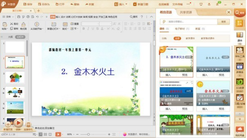This screenshot has height=140, width=247.
Task: Open the 开始 ribbon tab
Action: click(53, 17)
